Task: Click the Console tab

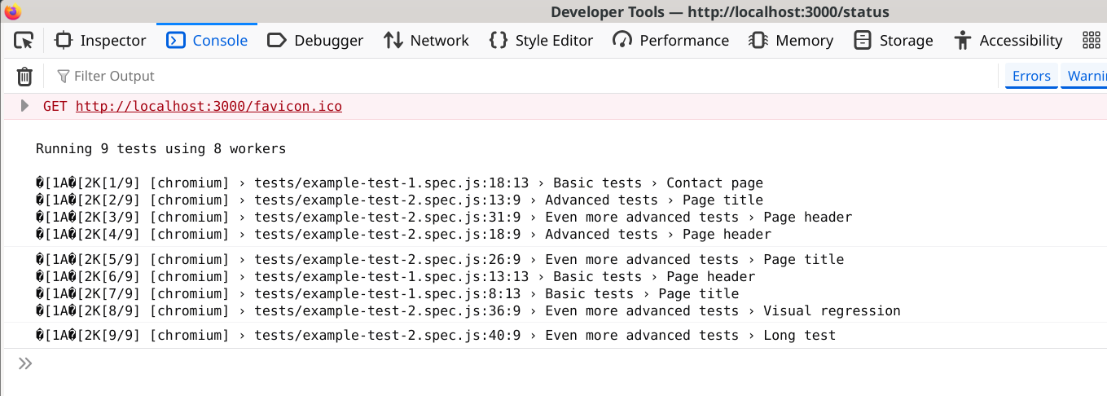Action: pos(207,40)
